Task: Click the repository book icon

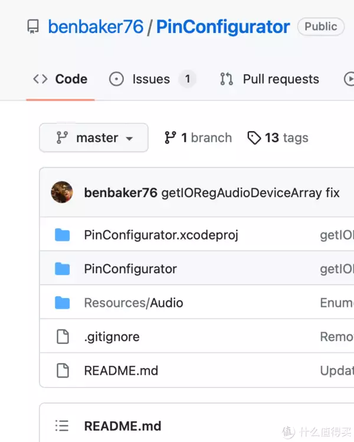Action: point(33,27)
